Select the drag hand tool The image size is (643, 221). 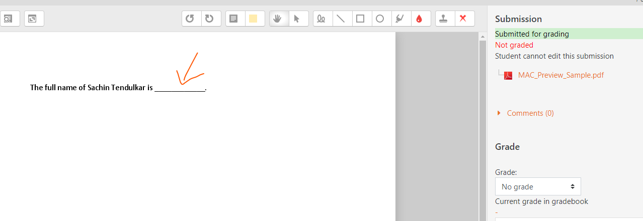[x=278, y=19]
